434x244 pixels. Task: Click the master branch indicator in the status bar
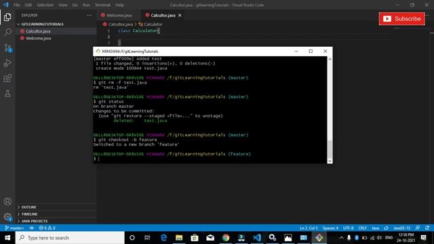(14, 228)
